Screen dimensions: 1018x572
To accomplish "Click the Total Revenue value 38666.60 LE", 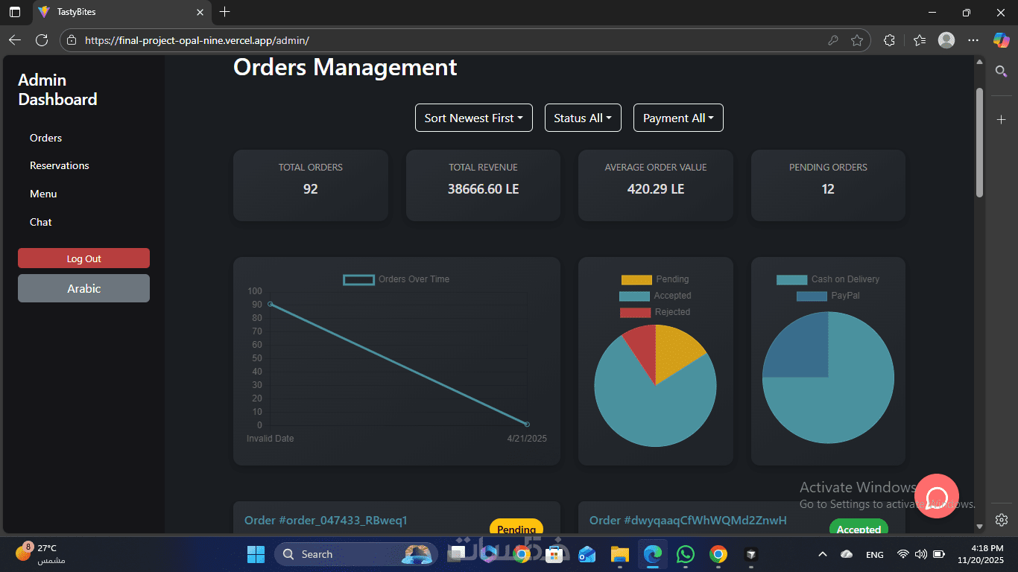I will click(x=483, y=189).
